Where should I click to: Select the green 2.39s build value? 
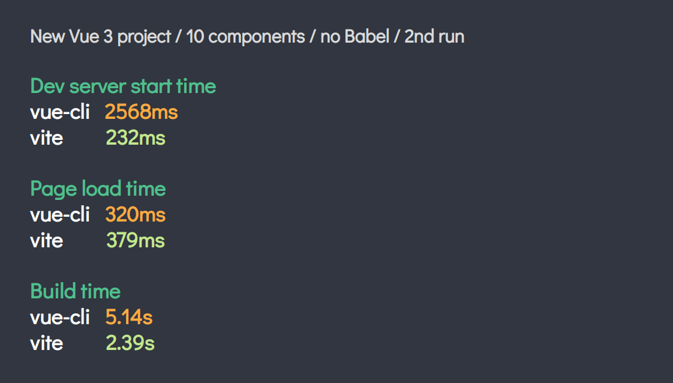coord(130,343)
